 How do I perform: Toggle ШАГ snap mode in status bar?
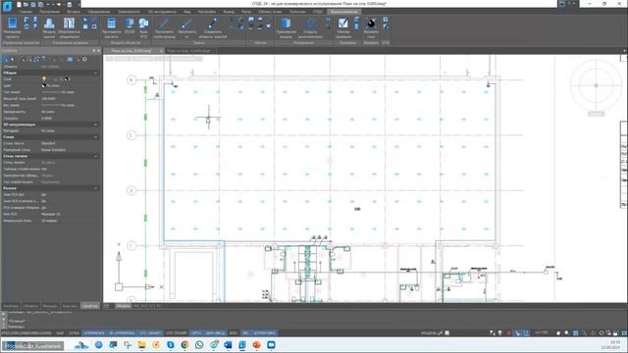(x=60, y=333)
